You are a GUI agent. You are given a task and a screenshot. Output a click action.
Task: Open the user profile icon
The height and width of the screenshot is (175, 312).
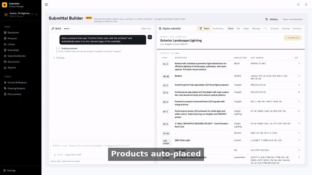pos(306,5)
